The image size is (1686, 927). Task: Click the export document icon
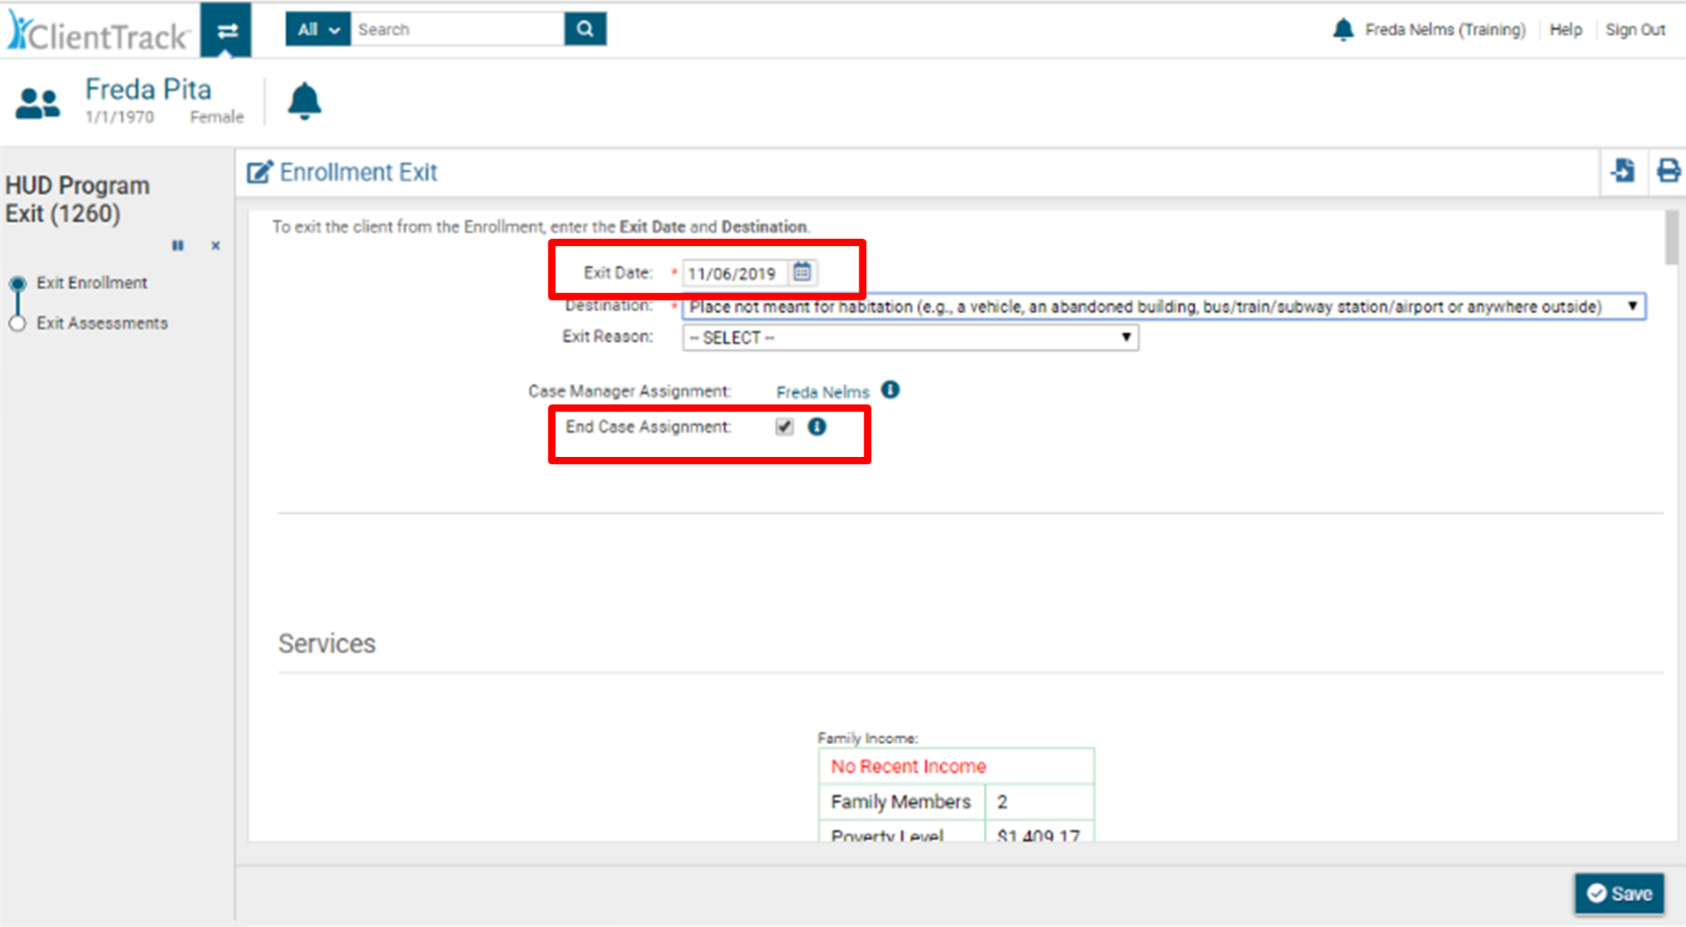[1623, 171]
